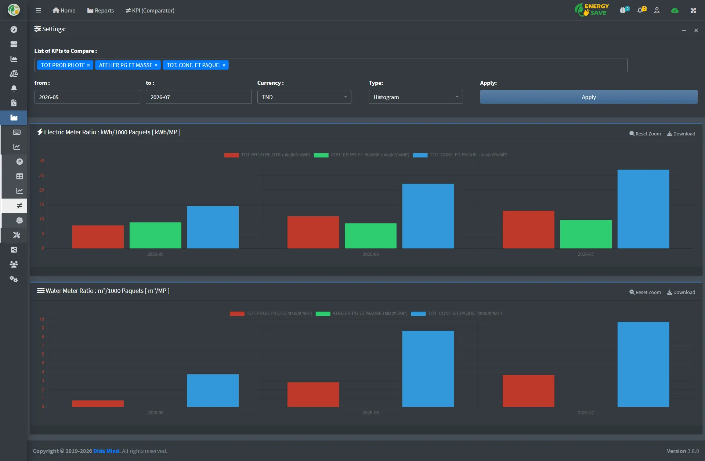This screenshot has height=461, width=705.
Task: Open the wrench tools sidebar icon
Action: coord(17,235)
